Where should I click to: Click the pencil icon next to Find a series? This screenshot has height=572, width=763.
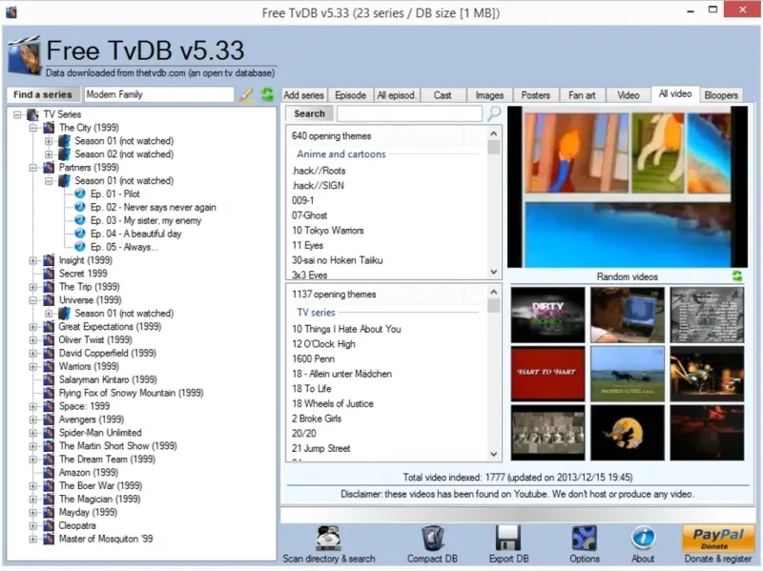[246, 94]
